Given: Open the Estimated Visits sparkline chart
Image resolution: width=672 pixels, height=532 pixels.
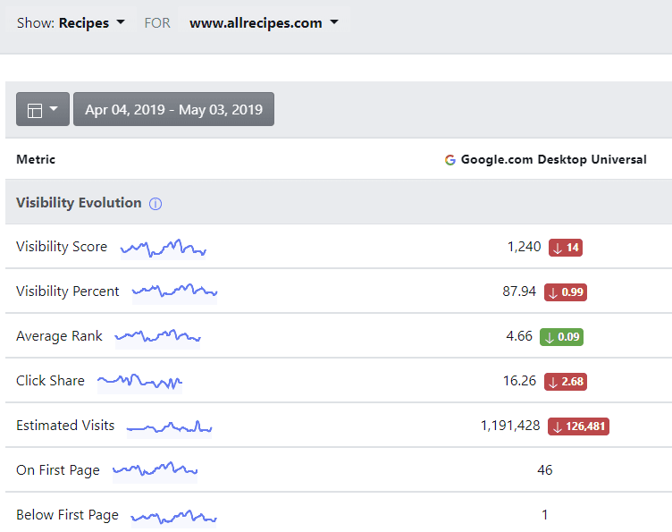Looking at the screenshot, I should (169, 427).
